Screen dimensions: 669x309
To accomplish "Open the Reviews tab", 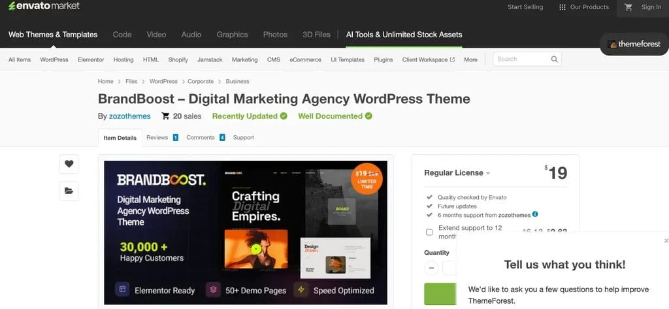I will [x=162, y=137].
